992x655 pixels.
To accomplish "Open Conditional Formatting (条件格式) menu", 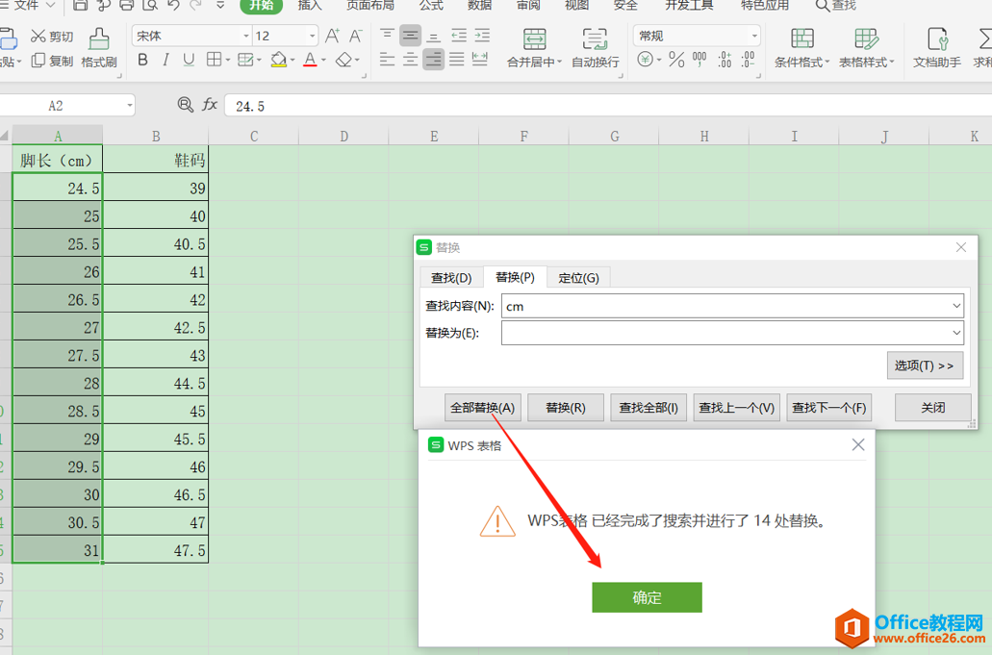I will [x=801, y=47].
